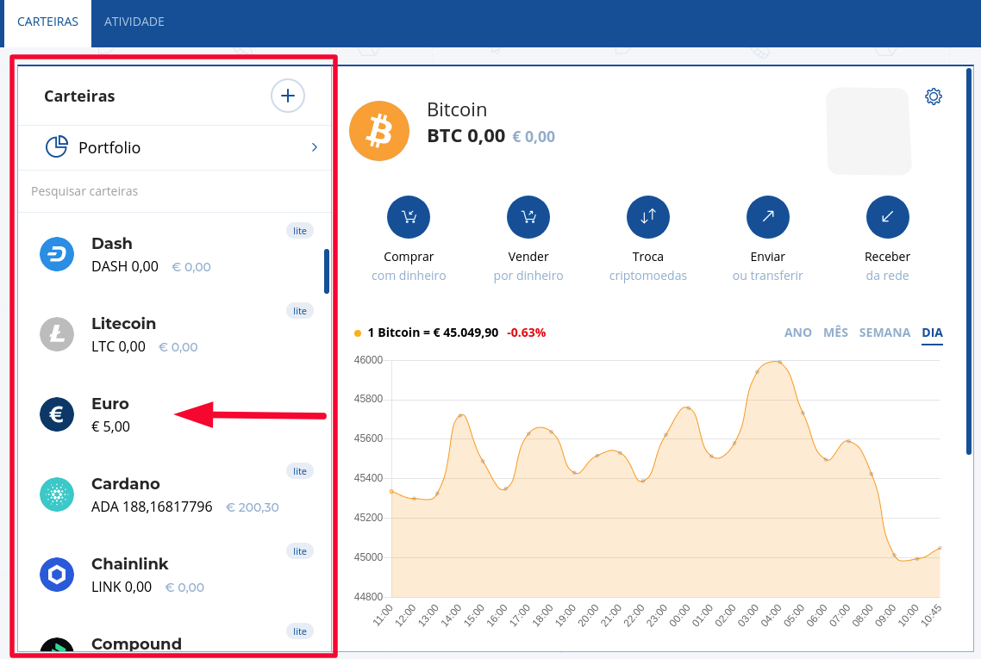Image resolution: width=981 pixels, height=659 pixels.
Task: Open the Portfolio pie chart icon
Action: tap(56, 147)
